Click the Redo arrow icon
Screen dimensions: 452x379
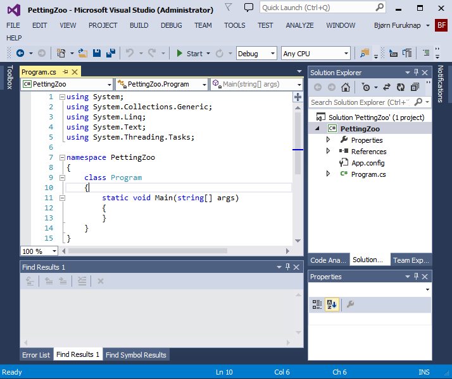click(152, 53)
